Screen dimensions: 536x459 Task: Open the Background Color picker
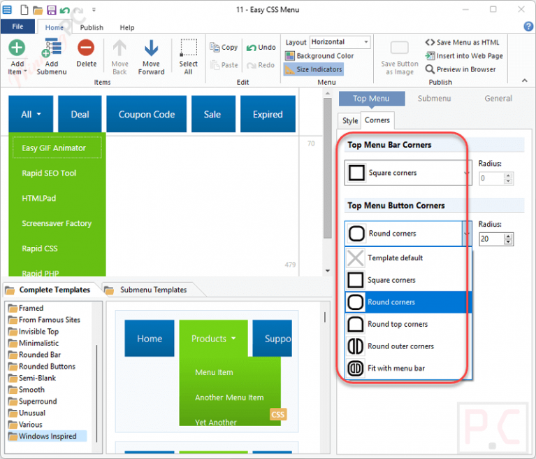pyautogui.click(x=319, y=56)
